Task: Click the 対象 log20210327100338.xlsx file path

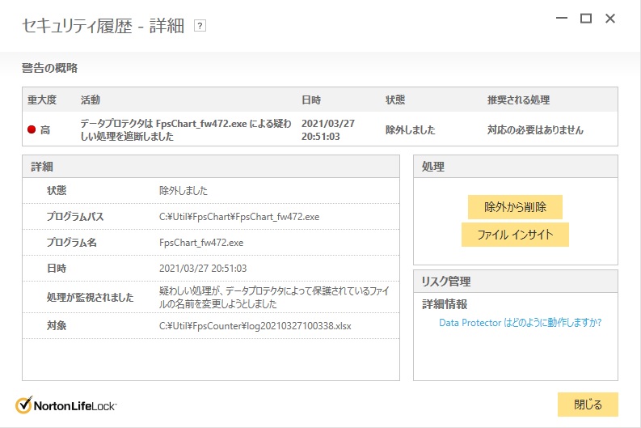Action: click(255, 326)
